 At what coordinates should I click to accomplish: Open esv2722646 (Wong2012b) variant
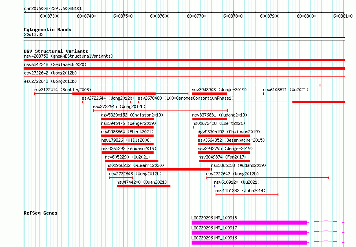[x=135, y=174]
